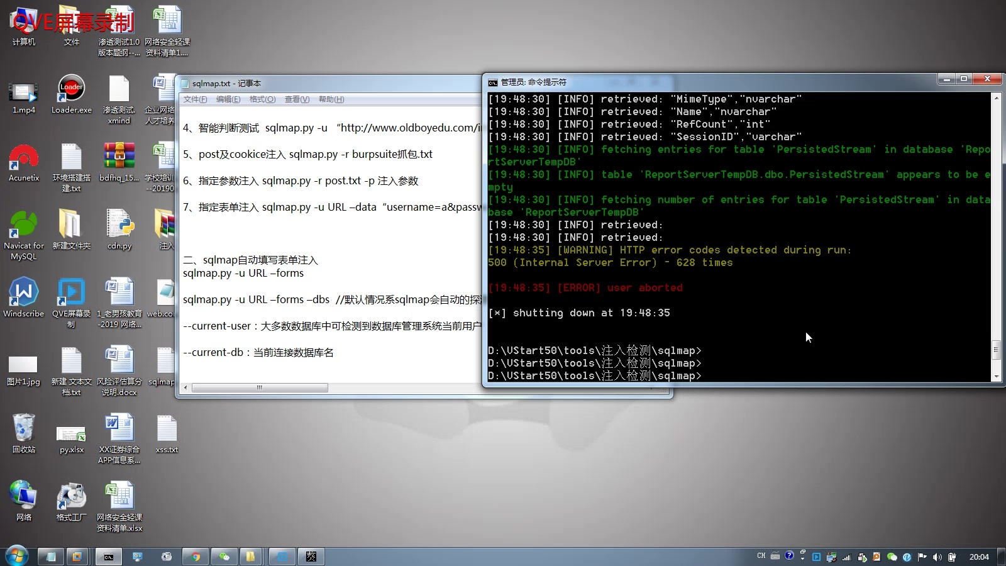This screenshot has height=566, width=1006.
Task: Open the 新建文件夹 folder icon
Action: pyautogui.click(x=72, y=230)
